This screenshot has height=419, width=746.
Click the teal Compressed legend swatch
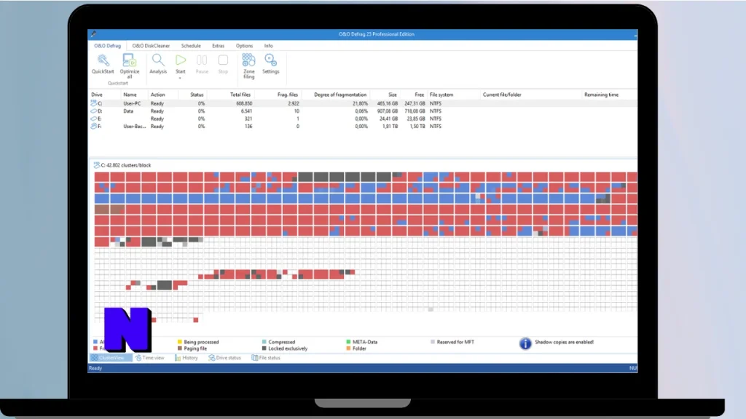(264, 342)
